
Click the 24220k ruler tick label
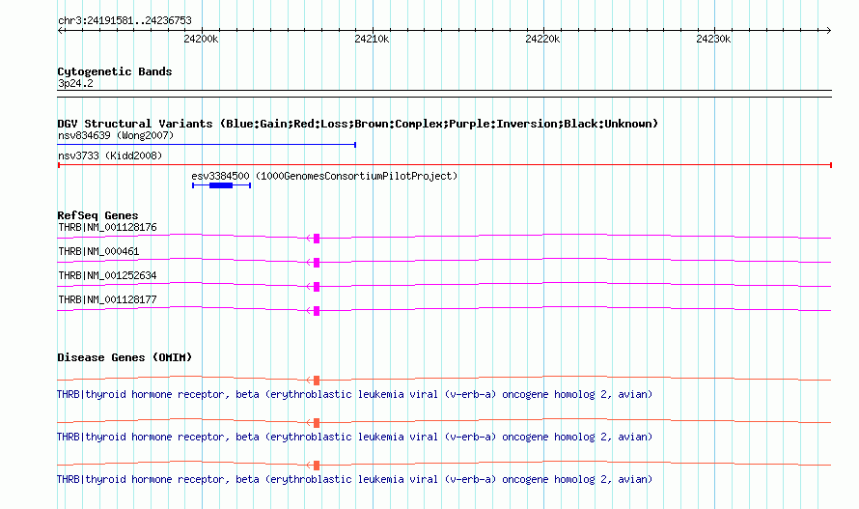542,39
